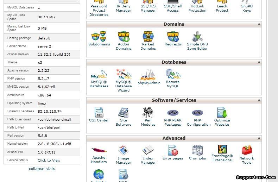
Task: Open the CGI Center
Action: 99,113
